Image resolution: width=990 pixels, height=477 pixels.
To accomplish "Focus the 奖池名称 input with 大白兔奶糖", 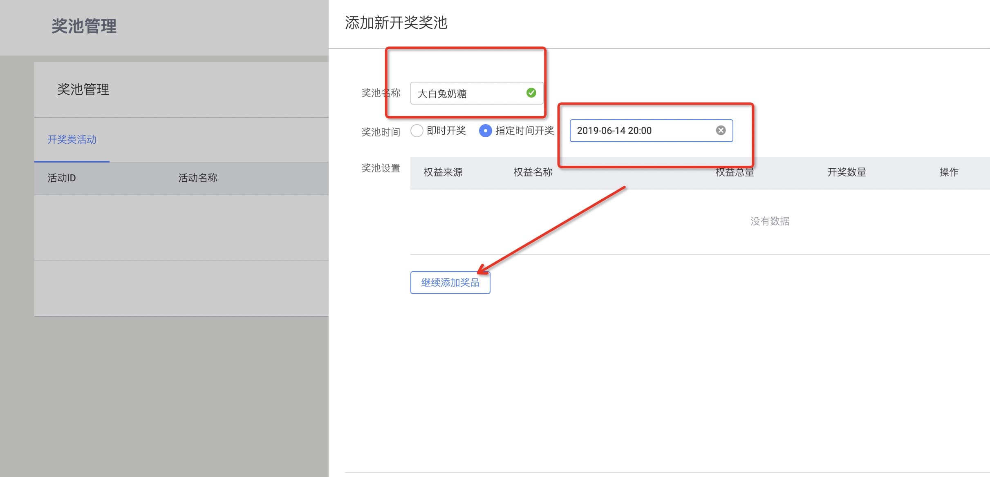I will [x=477, y=93].
